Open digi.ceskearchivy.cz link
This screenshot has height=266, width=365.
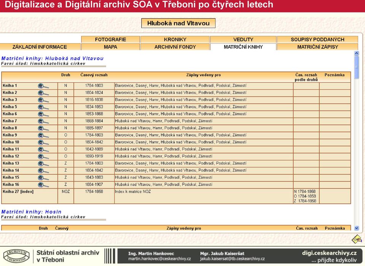[x=329, y=253]
